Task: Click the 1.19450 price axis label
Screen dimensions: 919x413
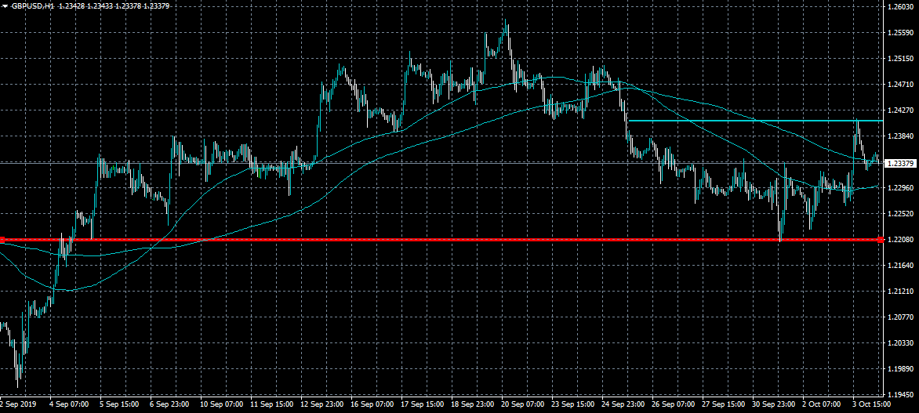Action: (x=900, y=394)
